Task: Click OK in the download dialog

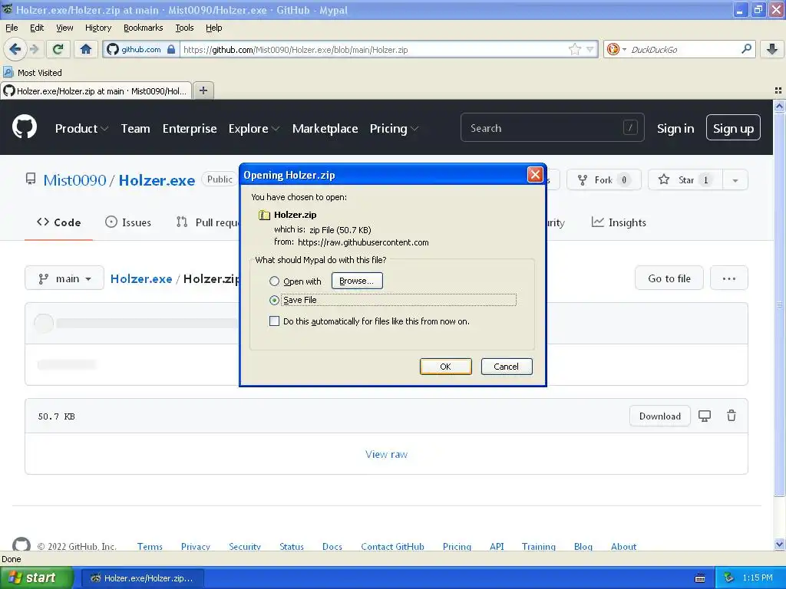Action: [446, 367]
